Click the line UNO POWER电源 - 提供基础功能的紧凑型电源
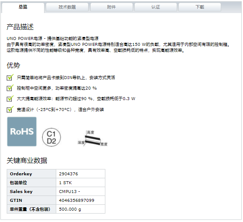 (x=52, y=39)
